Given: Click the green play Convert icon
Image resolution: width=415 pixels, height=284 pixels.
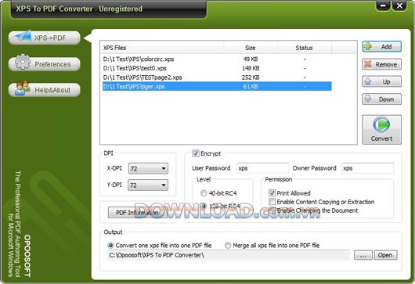Looking at the screenshot, I should tap(381, 124).
